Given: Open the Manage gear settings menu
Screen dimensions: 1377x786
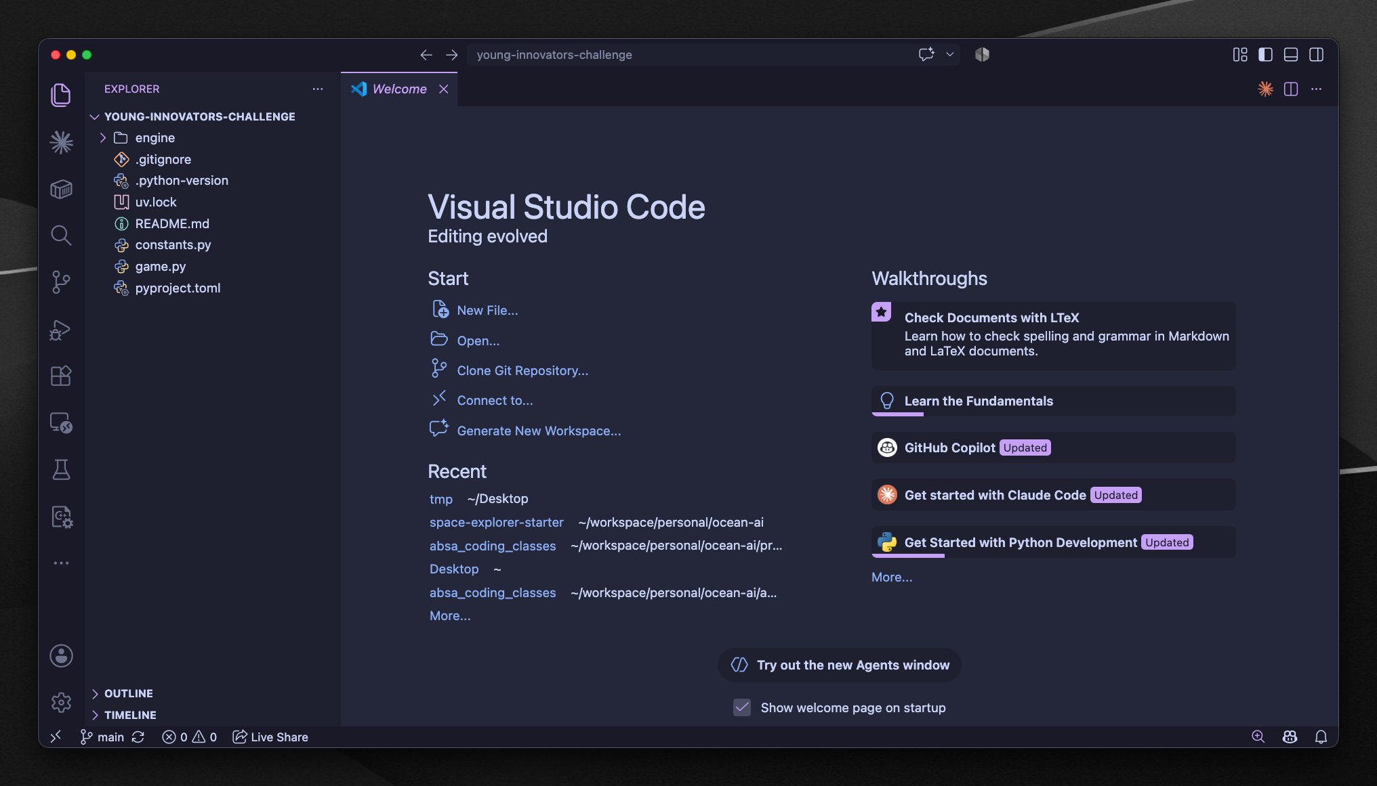Looking at the screenshot, I should (x=61, y=703).
